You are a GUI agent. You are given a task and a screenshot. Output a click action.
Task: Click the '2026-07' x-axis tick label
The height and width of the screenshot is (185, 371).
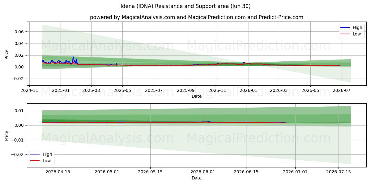click(x=341, y=90)
